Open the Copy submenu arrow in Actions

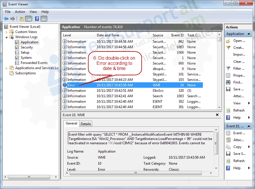pos(249,147)
